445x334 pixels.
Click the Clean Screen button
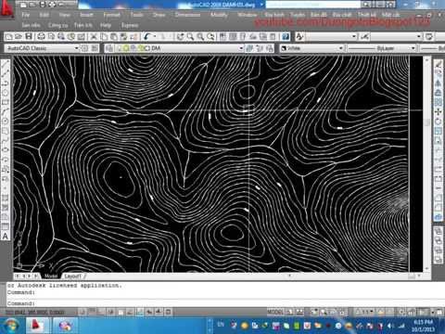click(439, 312)
